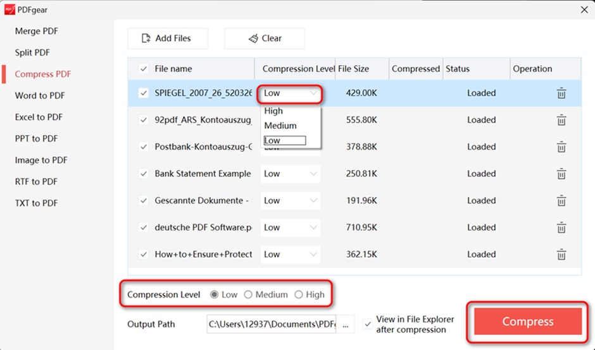595x350 pixels.
Task: Delete the SPIEGEL_2007_26 file row
Action: [561, 93]
